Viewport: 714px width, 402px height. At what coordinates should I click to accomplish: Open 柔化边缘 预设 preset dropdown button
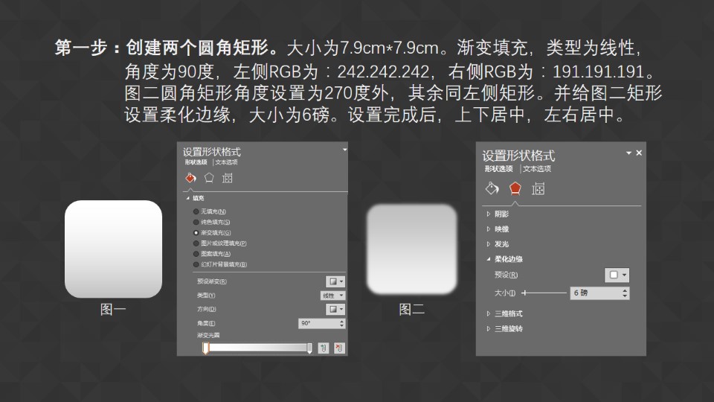tap(617, 275)
